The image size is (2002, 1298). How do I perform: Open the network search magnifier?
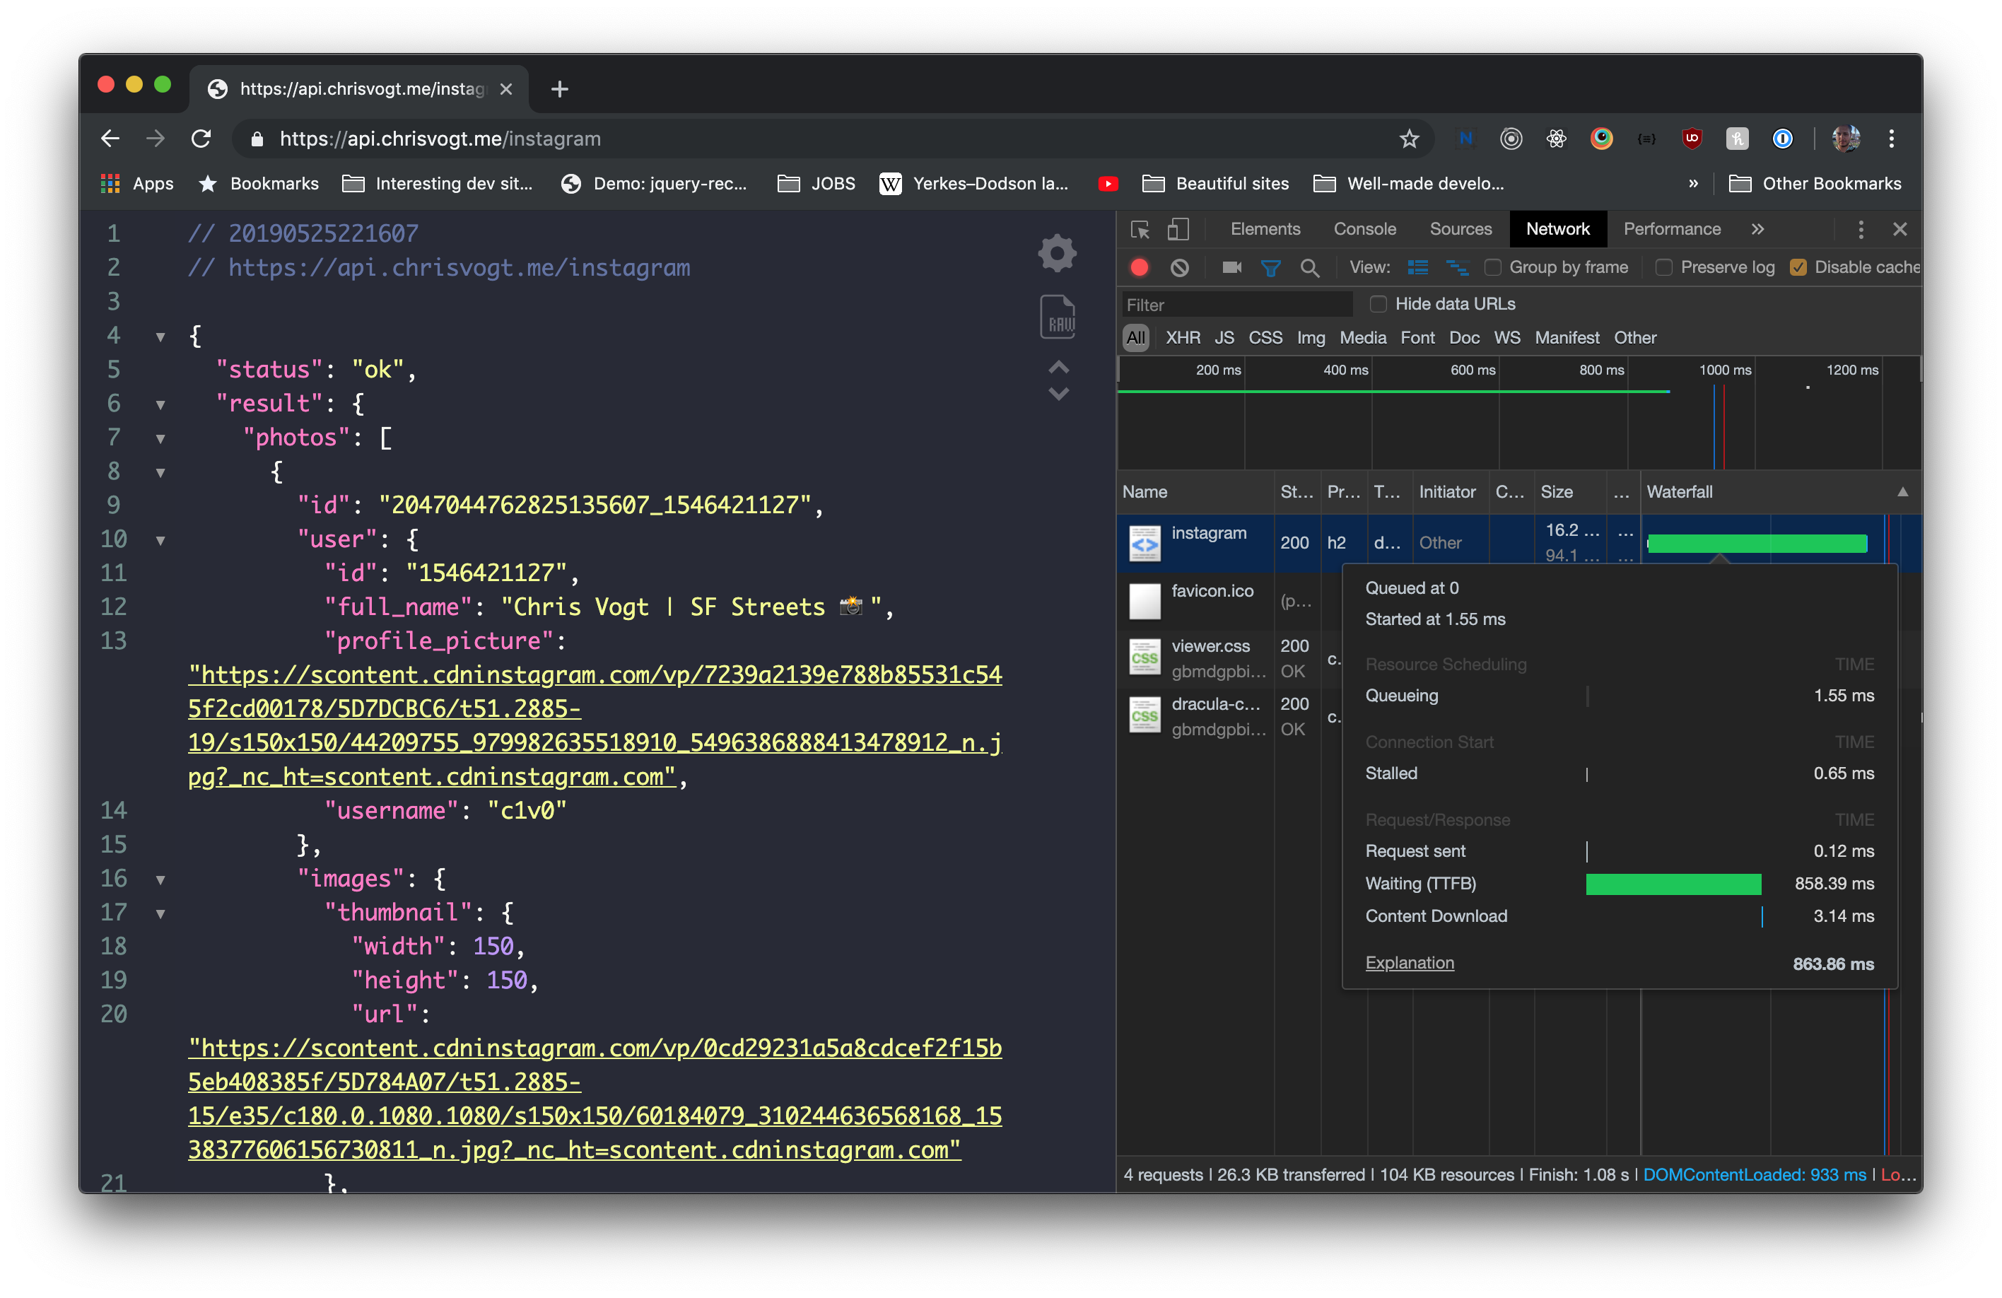[x=1309, y=267]
